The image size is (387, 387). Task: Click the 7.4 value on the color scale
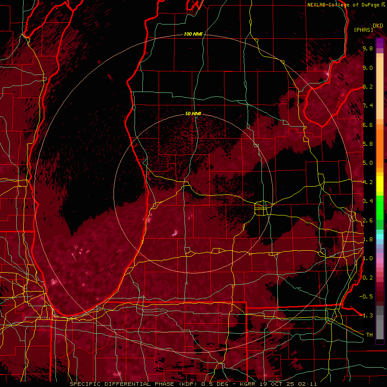[x=368, y=106]
